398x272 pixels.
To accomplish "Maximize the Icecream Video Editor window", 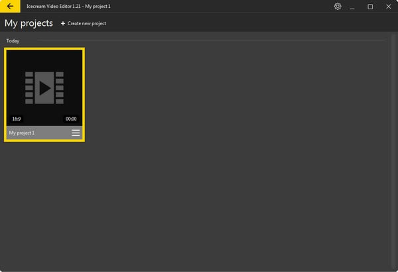I will point(370,7).
